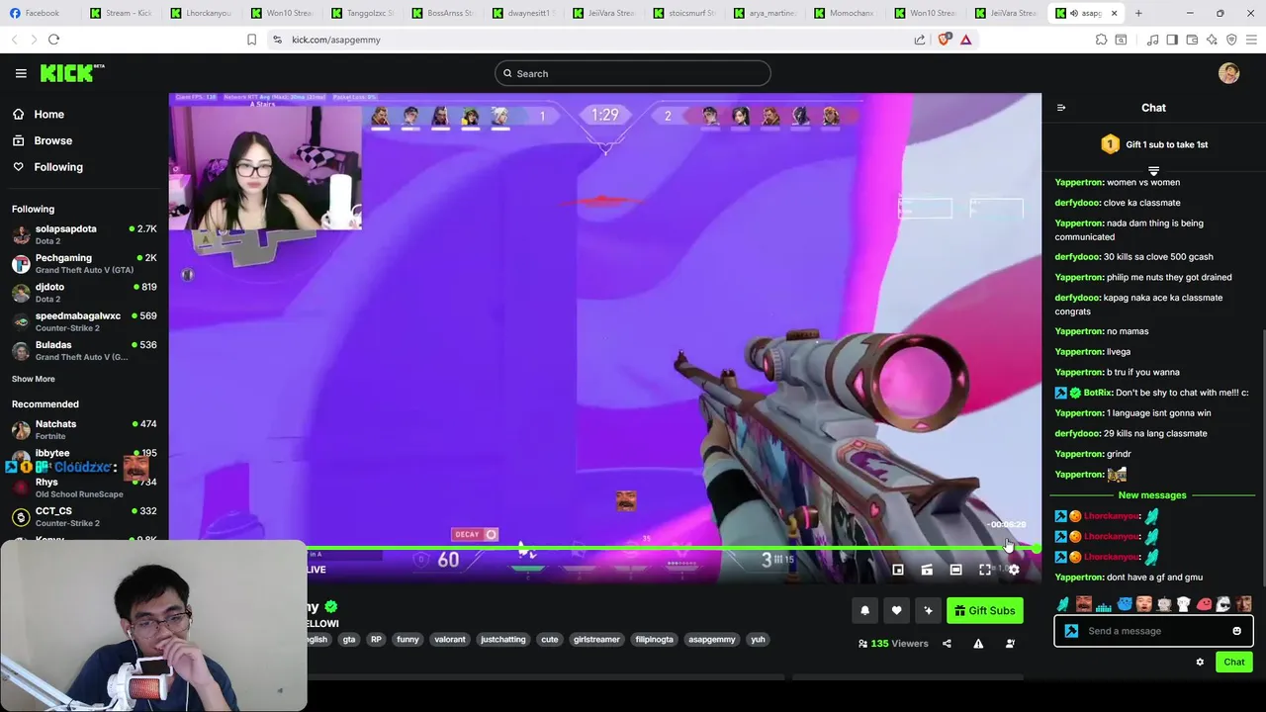Open speedmabagalwxc channel
The height and width of the screenshot is (712, 1266).
point(84,321)
